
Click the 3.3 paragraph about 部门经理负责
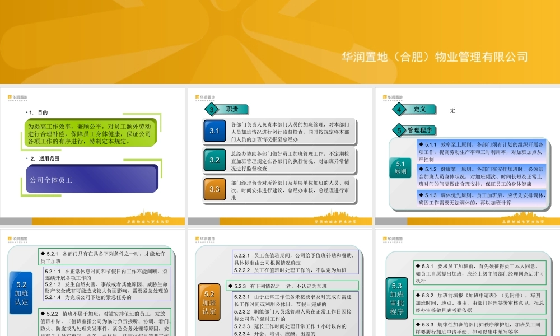coord(290,190)
